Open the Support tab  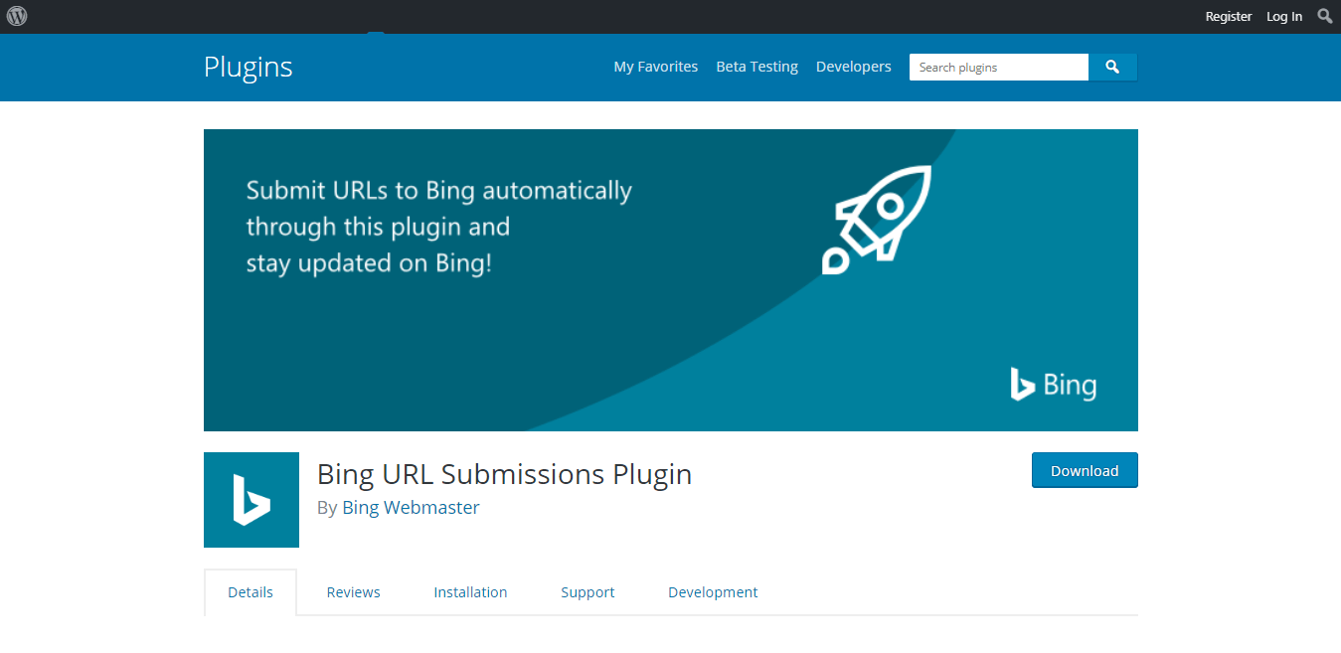coord(587,592)
